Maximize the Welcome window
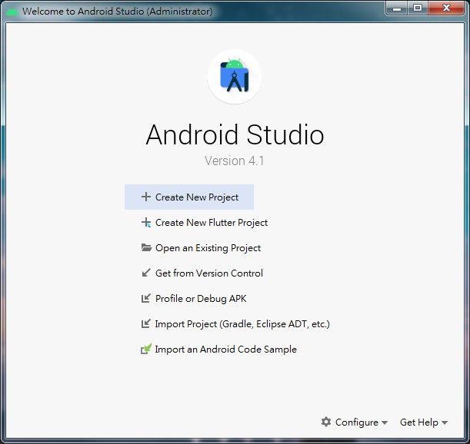Viewport: 470px width, 444px height. 418,8
